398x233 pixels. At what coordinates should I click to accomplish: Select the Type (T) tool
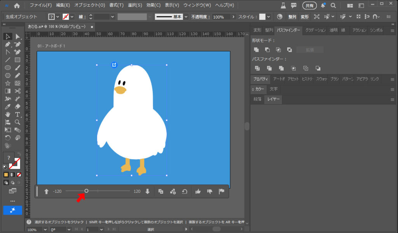(17, 114)
